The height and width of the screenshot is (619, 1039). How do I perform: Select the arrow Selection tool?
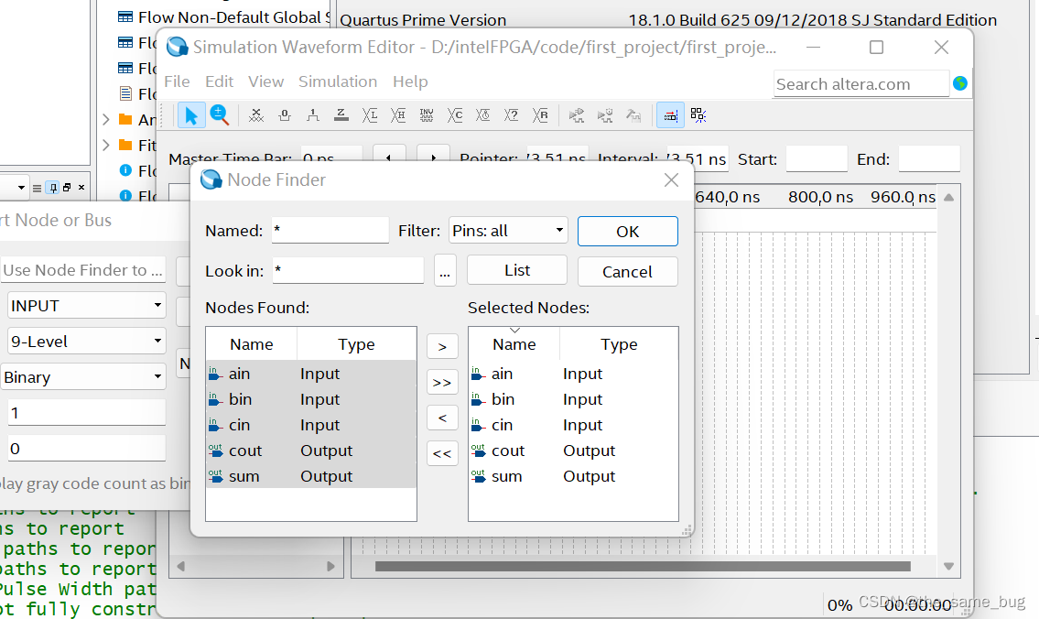190,115
